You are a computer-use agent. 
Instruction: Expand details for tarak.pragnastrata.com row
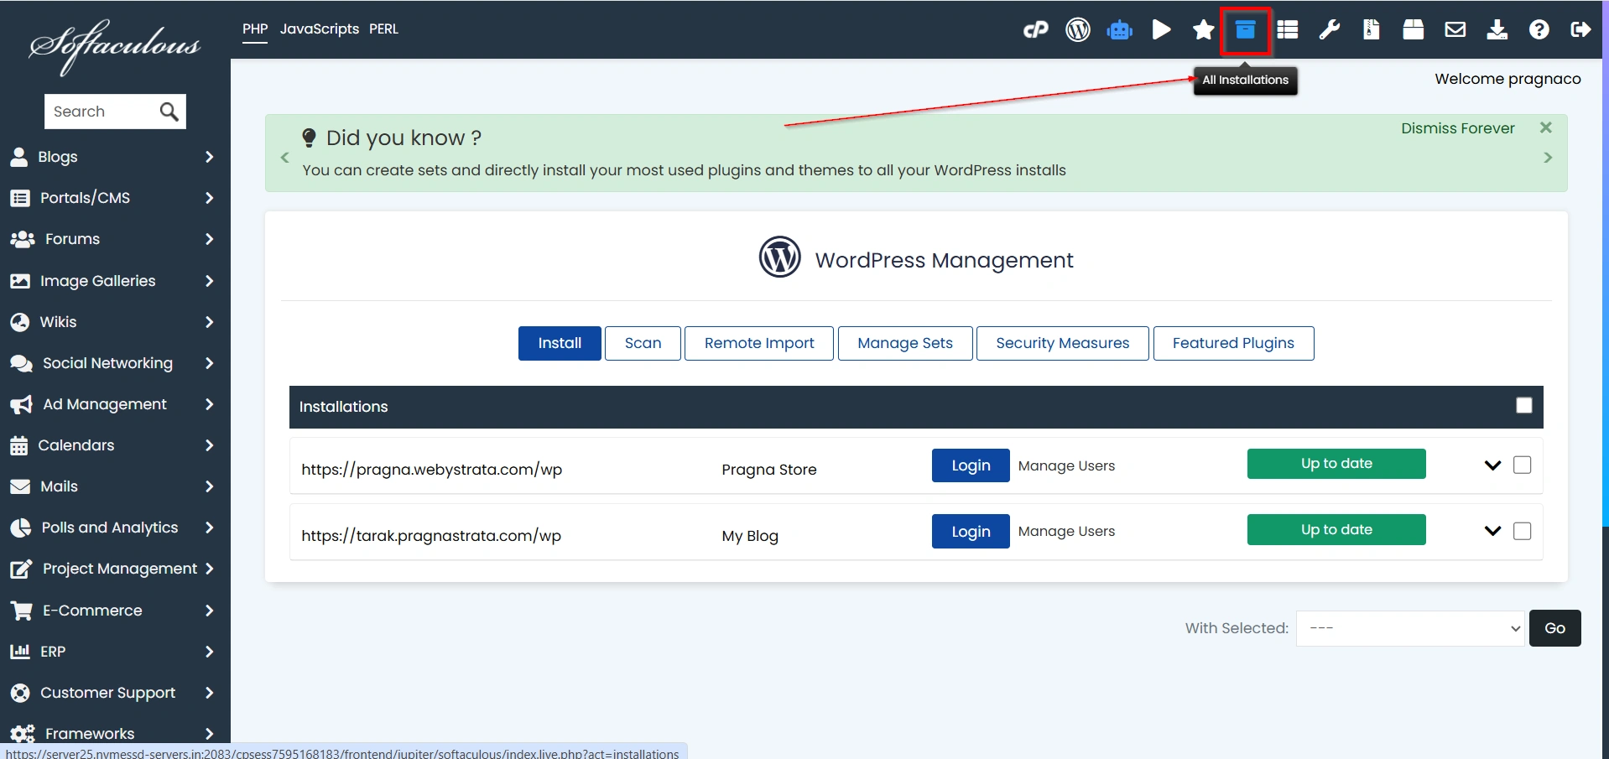[1492, 531]
